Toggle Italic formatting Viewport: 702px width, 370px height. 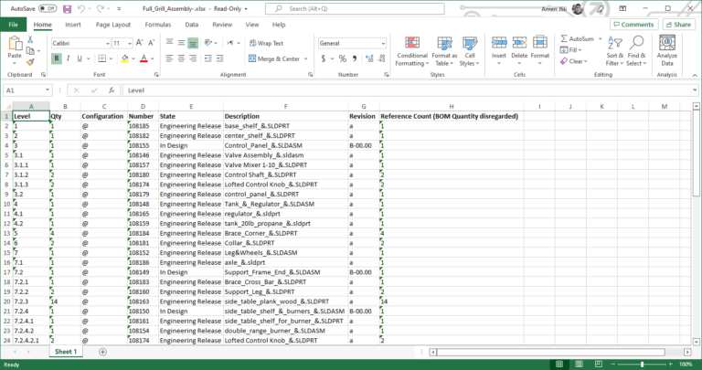(68, 58)
